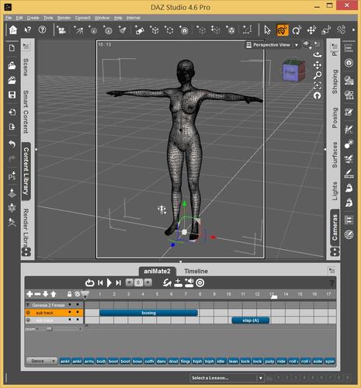The image size is (361, 388).
Task: Toggle the second sub track enable circle
Action: 28,320
